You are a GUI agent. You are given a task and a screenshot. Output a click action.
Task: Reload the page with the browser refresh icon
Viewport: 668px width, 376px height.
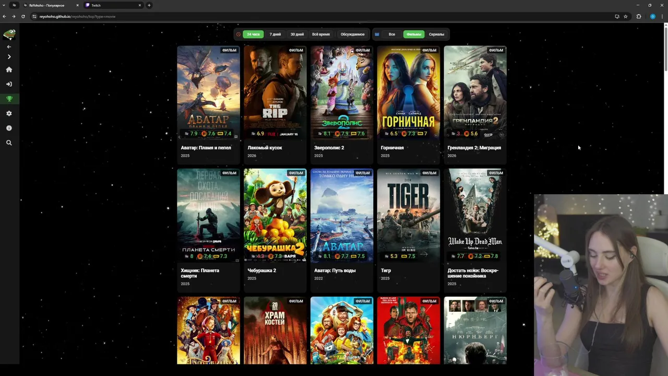[x=23, y=16]
